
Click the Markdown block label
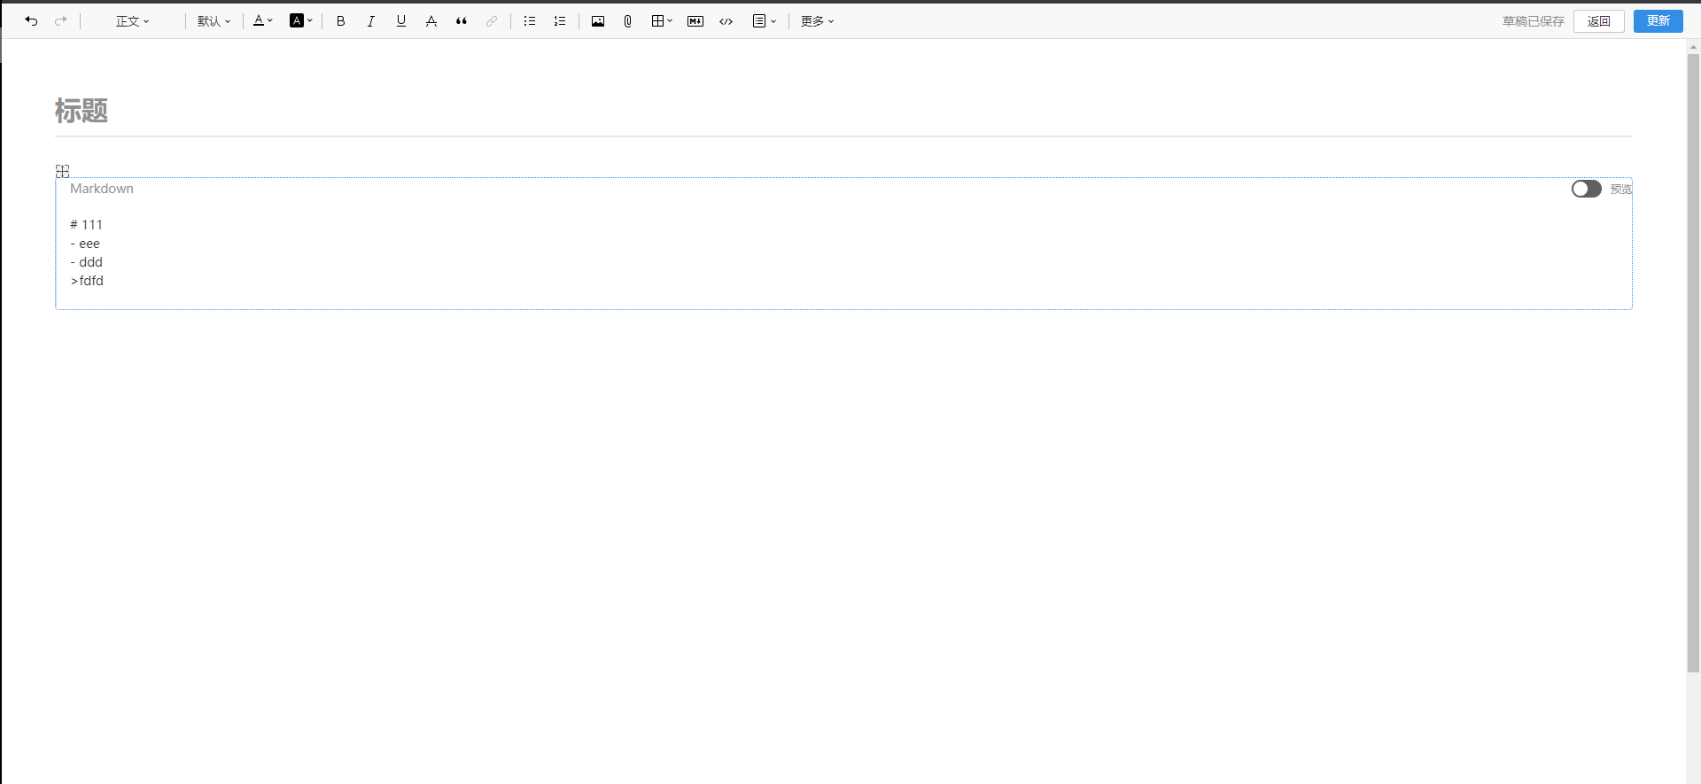point(102,189)
